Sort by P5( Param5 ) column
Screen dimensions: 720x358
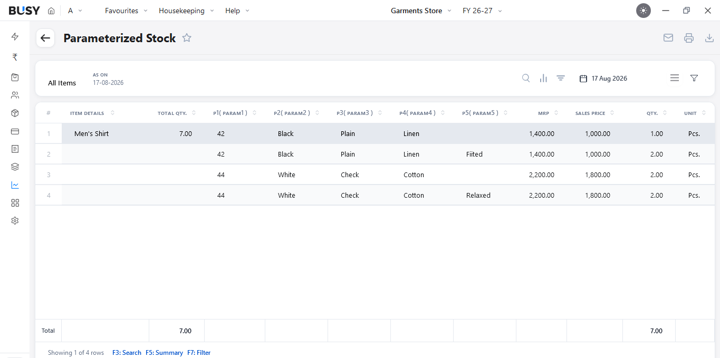pos(485,113)
